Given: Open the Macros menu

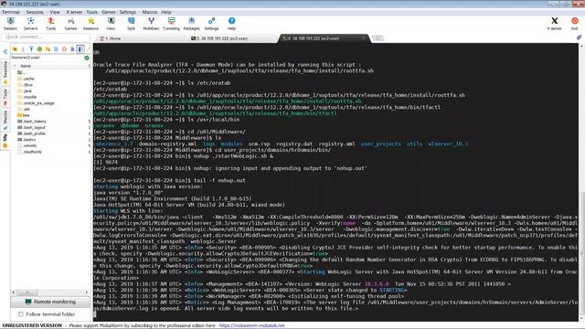Looking at the screenshot, I should (x=150, y=12).
